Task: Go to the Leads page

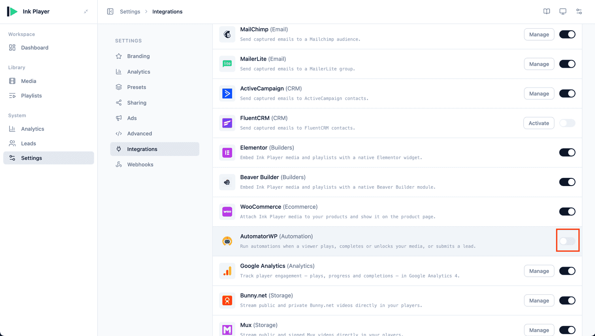Action: click(49, 143)
